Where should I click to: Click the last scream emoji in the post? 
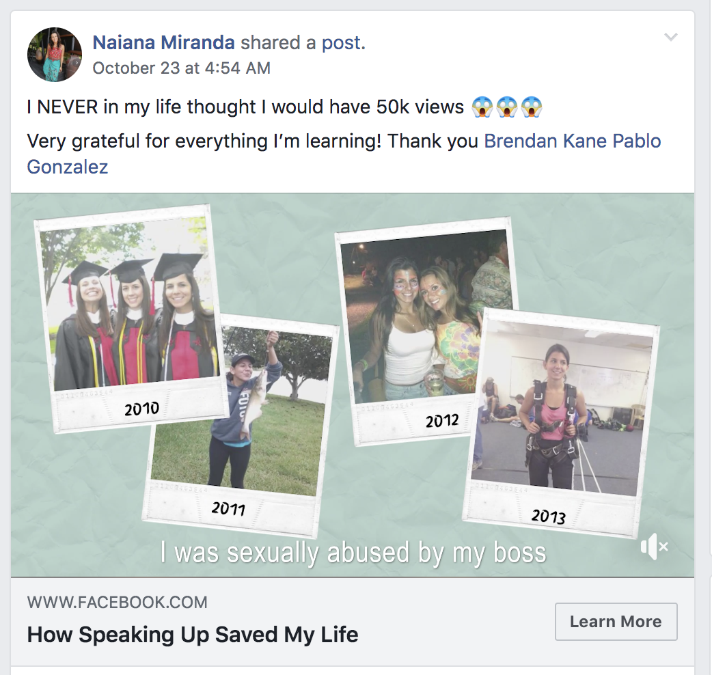[x=531, y=107]
